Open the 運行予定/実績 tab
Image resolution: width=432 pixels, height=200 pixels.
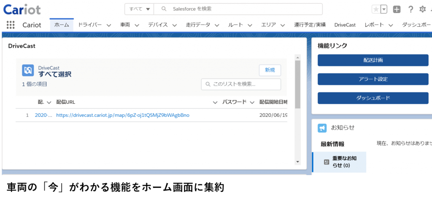310,25
